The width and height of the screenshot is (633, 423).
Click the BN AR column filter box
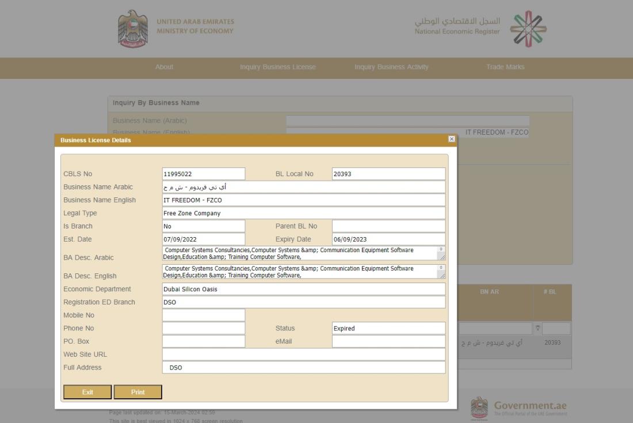click(x=495, y=328)
